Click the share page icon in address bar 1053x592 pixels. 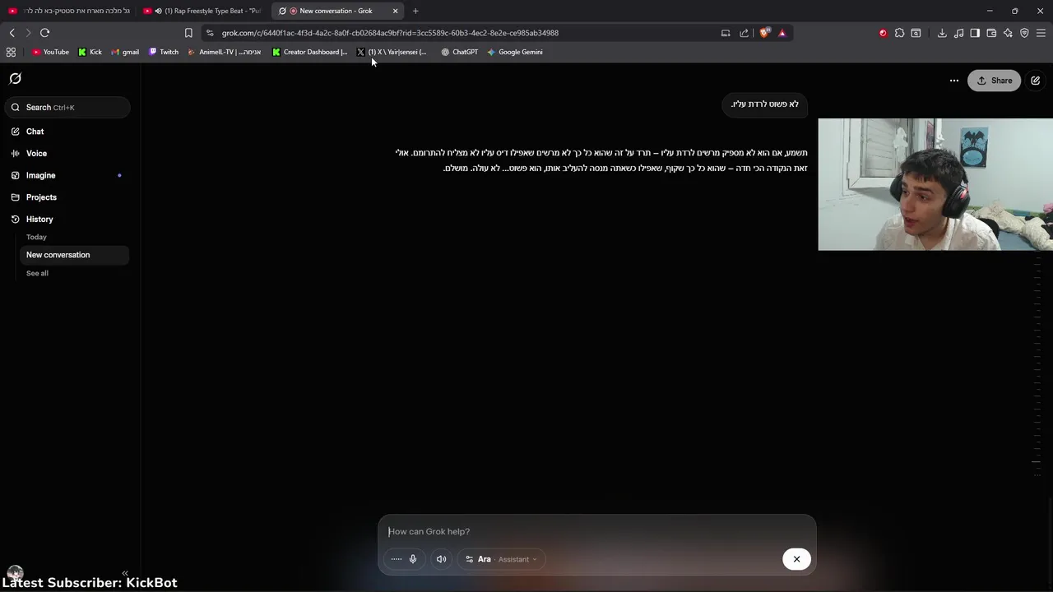(x=744, y=33)
